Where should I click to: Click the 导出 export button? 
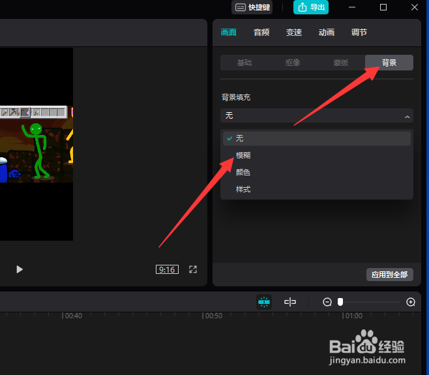point(311,7)
